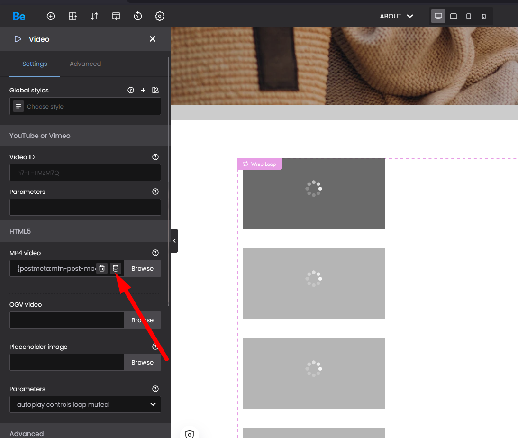
Task: Click the dynamic data icon in MP4 field
Action: tap(116, 268)
